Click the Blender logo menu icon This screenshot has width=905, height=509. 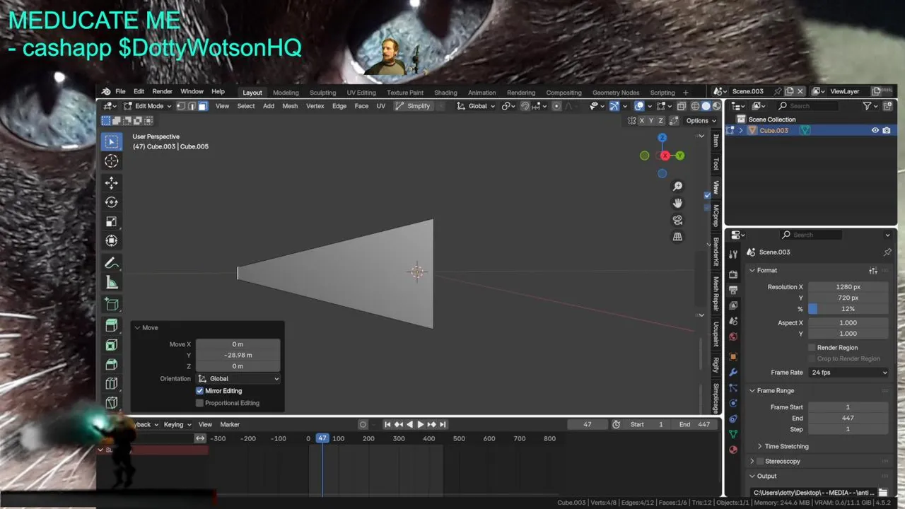pos(106,92)
